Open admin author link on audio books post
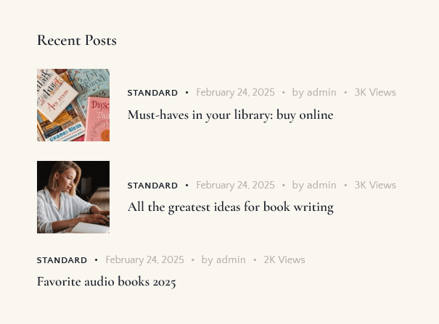This screenshot has height=324, width=439. tap(231, 260)
